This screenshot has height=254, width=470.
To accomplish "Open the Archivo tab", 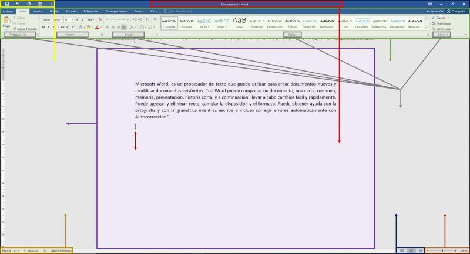I will tap(8, 11).
